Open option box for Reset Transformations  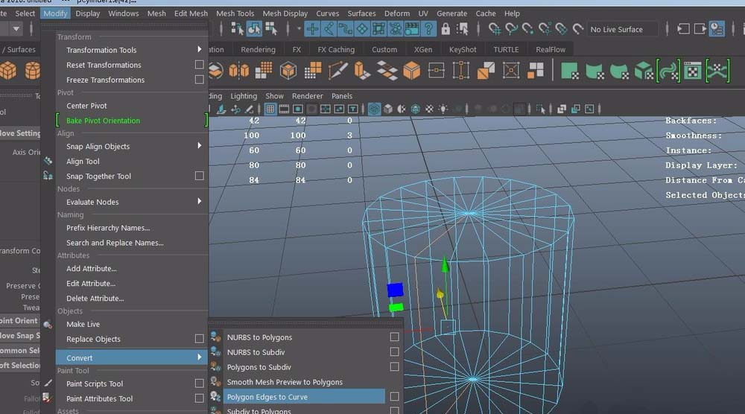tap(199, 65)
